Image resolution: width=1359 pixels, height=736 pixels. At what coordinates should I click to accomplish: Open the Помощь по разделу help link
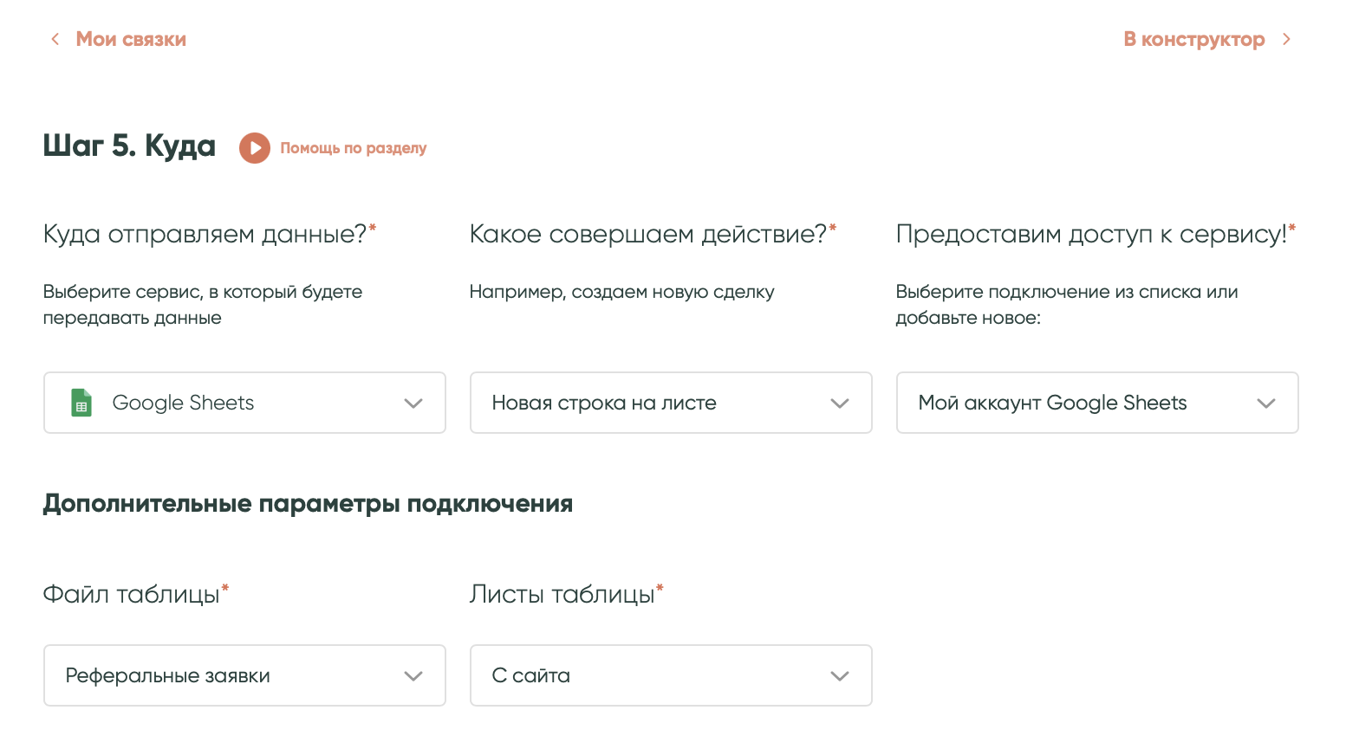[x=353, y=148]
